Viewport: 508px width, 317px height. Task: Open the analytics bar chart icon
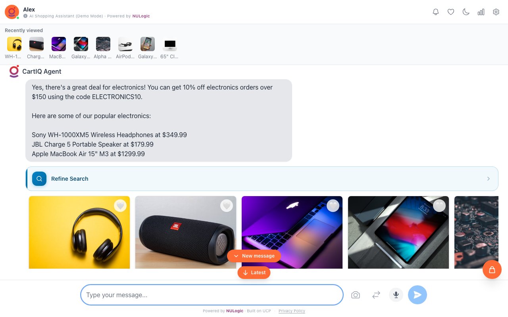point(481,12)
